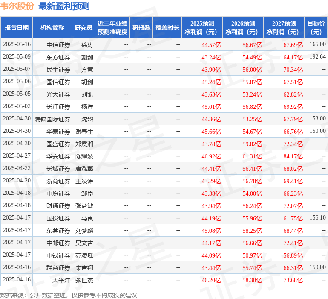The image size is (328, 299).
Task: Open the 中信证券 institution entry
Action: [58, 44]
